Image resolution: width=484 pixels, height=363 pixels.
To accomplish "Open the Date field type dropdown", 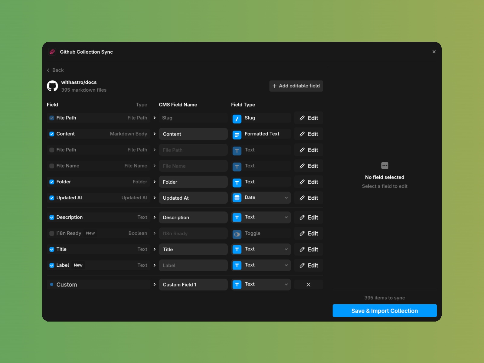I will coord(286,198).
